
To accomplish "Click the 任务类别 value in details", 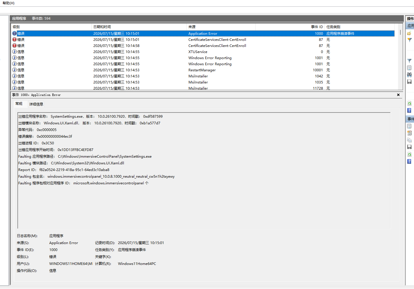I will pos(132,250).
